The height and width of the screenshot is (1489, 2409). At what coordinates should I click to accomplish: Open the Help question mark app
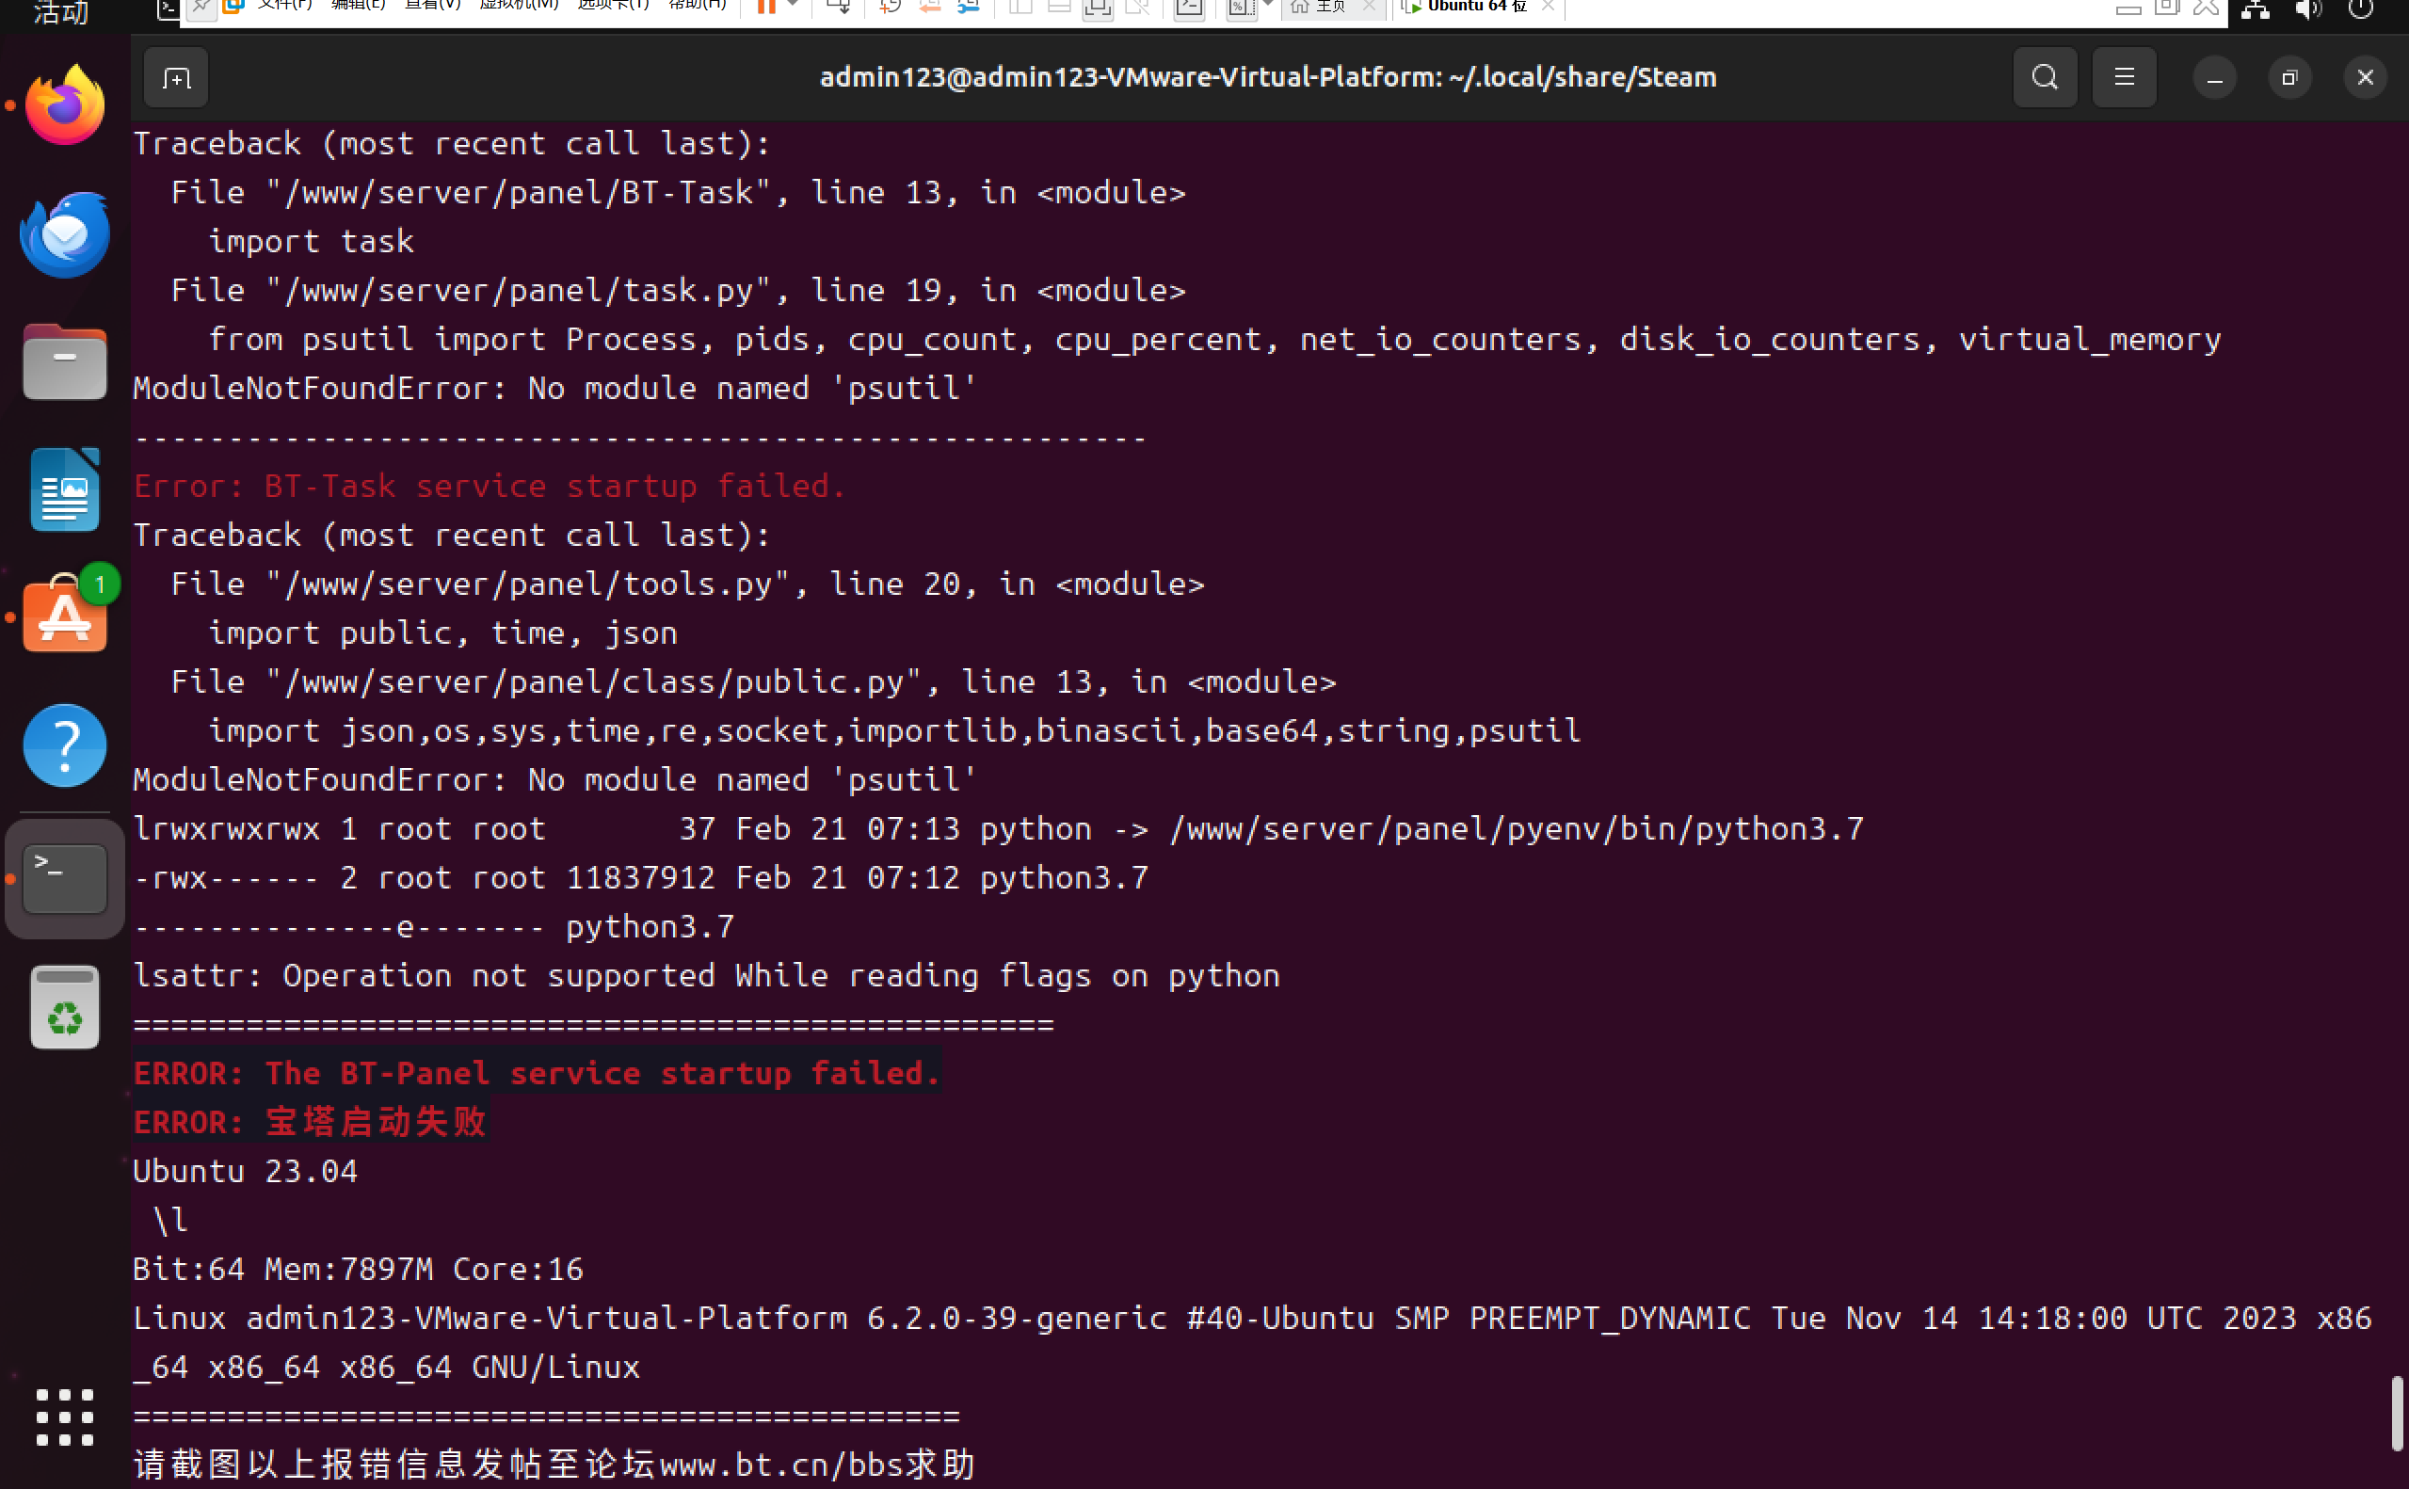[x=65, y=745]
